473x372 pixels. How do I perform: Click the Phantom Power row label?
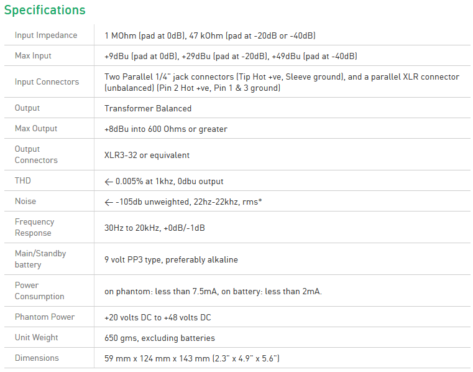click(45, 317)
